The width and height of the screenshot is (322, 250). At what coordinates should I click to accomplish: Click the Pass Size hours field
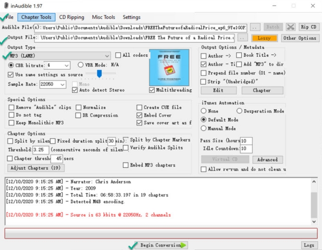[x=246, y=141]
